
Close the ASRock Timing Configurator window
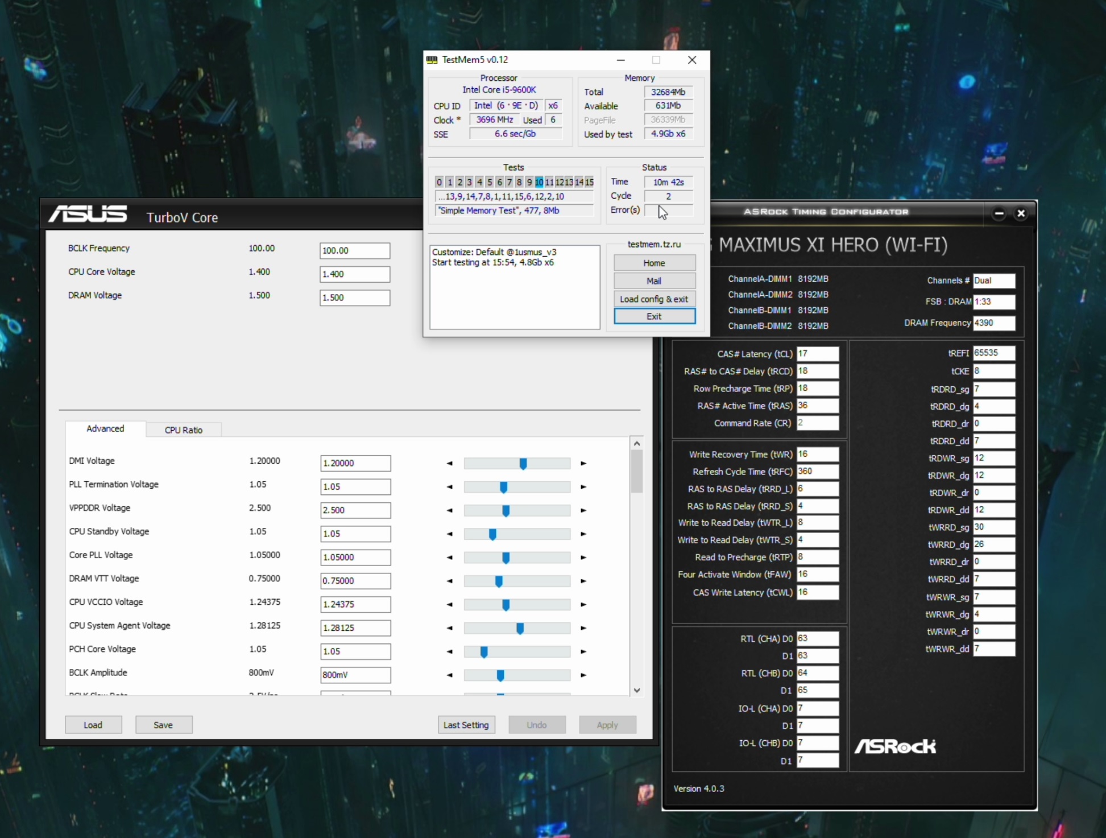(x=1021, y=213)
